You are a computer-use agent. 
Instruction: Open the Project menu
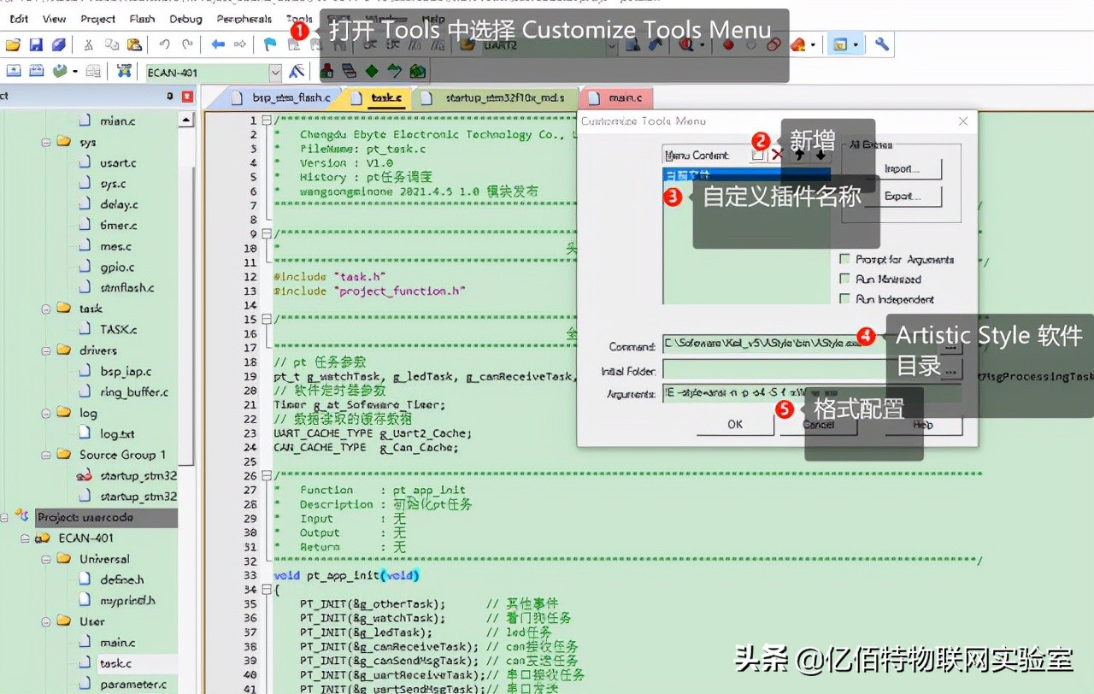98,19
